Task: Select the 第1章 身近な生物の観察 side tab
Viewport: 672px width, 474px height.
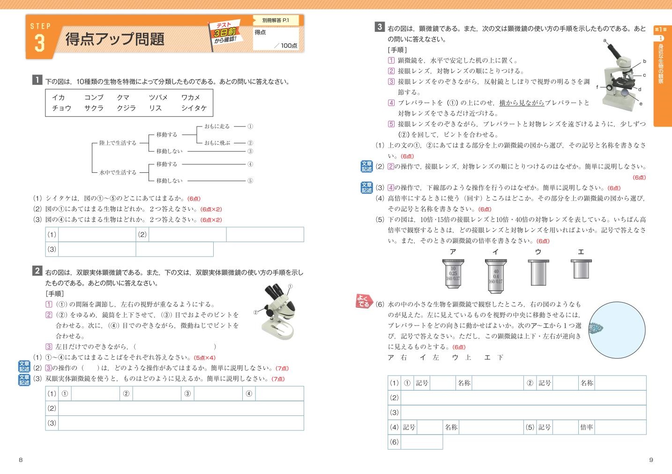Action: pyautogui.click(x=662, y=76)
